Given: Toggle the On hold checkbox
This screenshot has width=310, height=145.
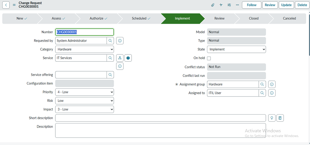Looking at the screenshot, I should point(209,58).
